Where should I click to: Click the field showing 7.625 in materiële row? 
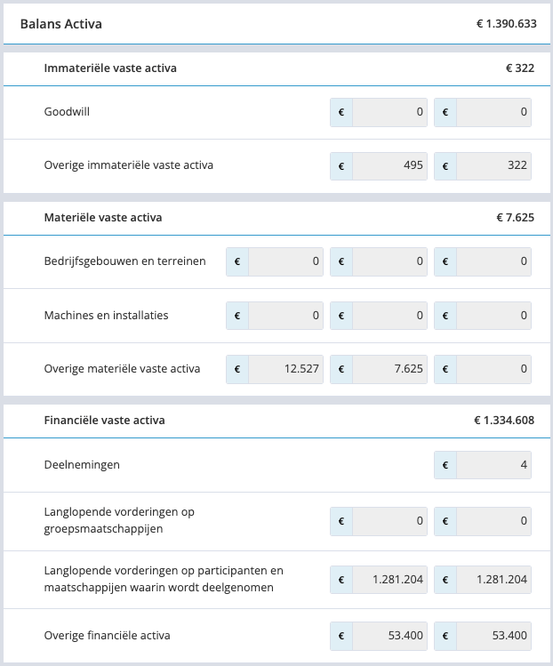389,369
